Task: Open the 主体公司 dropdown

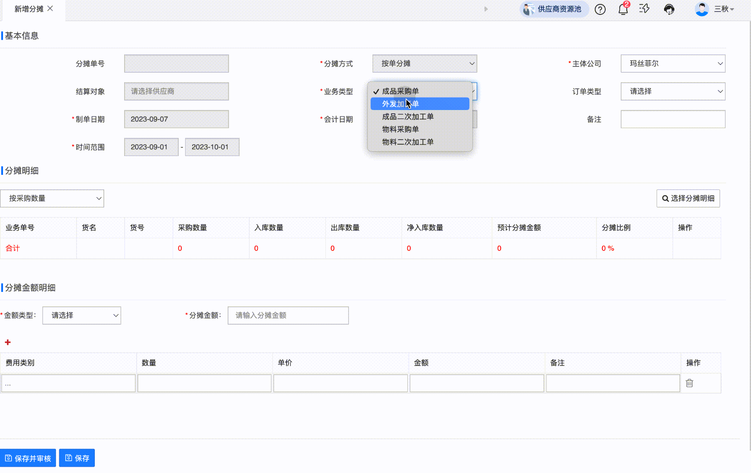Action: click(673, 64)
